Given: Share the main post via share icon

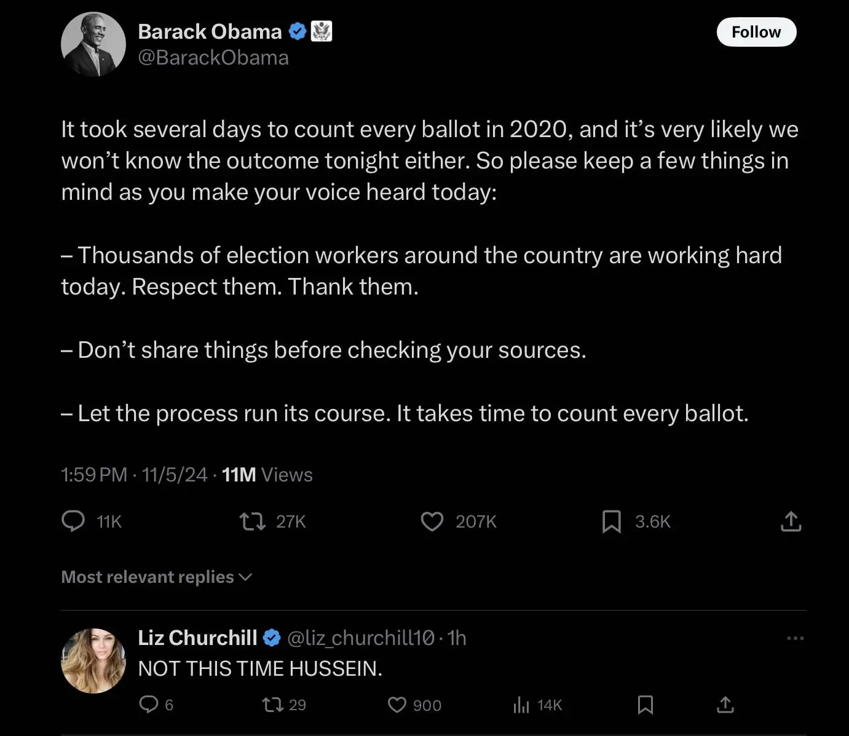Looking at the screenshot, I should click(791, 521).
